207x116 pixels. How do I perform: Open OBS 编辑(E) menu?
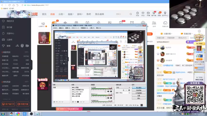pyautogui.click(x=61, y=28)
